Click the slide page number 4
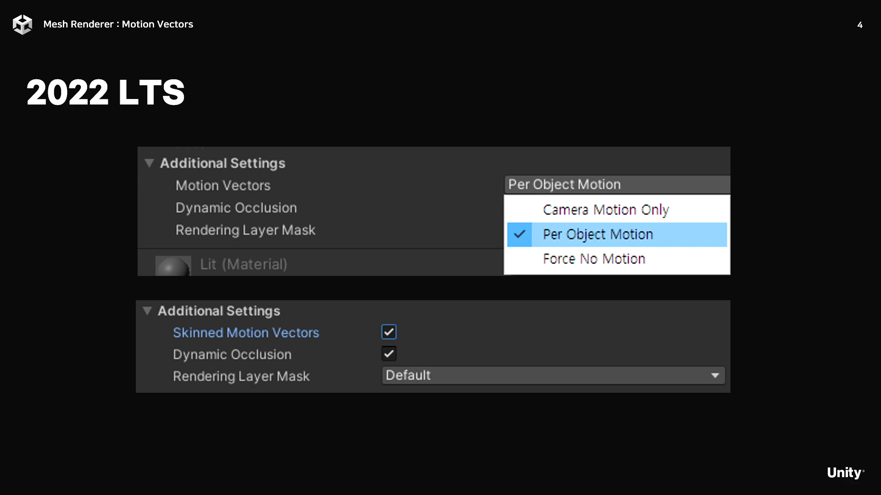Image resolution: width=881 pixels, height=495 pixels. pyautogui.click(x=860, y=25)
